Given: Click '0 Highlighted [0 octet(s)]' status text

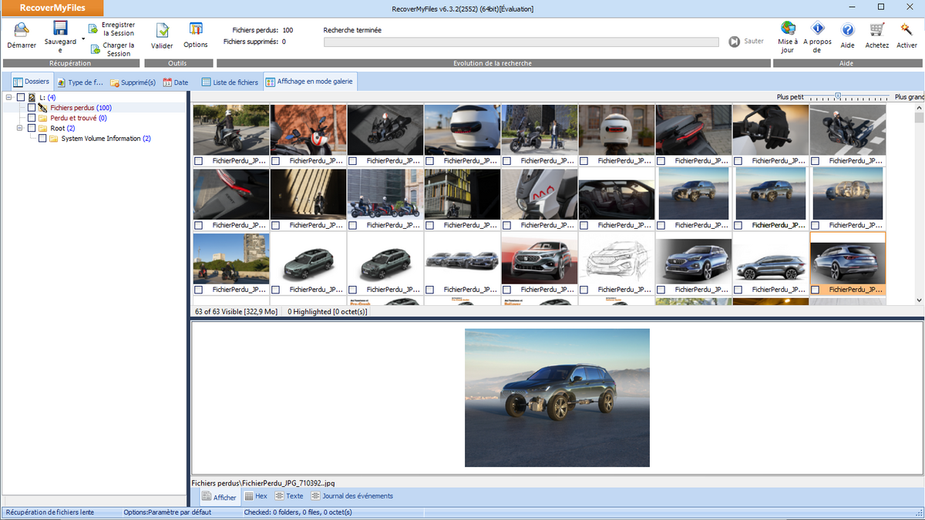Looking at the screenshot, I should pos(328,311).
